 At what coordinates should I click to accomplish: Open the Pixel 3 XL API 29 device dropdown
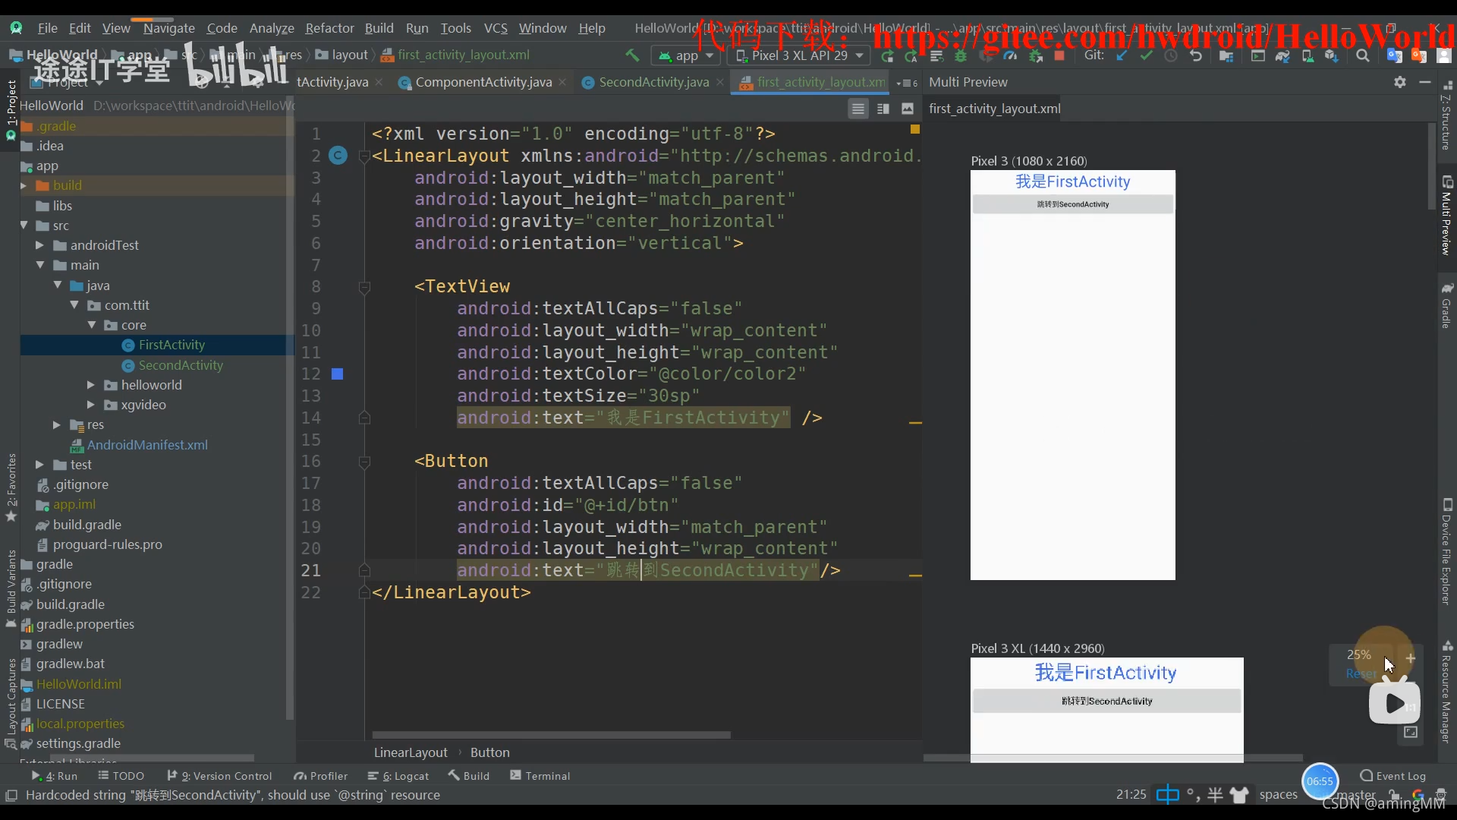[800, 55]
